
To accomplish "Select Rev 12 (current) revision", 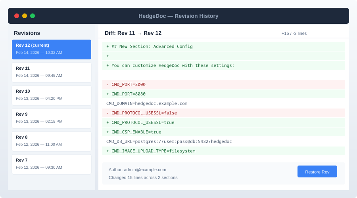I will (x=52, y=49).
